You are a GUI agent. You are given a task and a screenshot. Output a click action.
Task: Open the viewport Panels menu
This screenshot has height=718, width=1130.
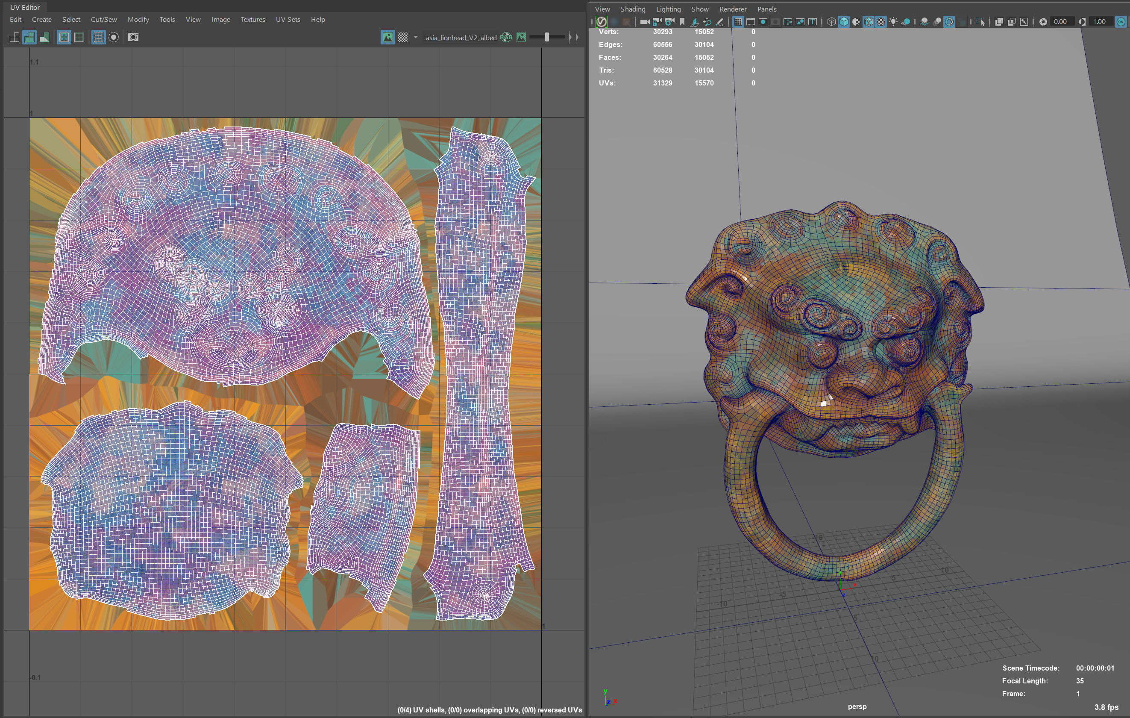point(767,9)
